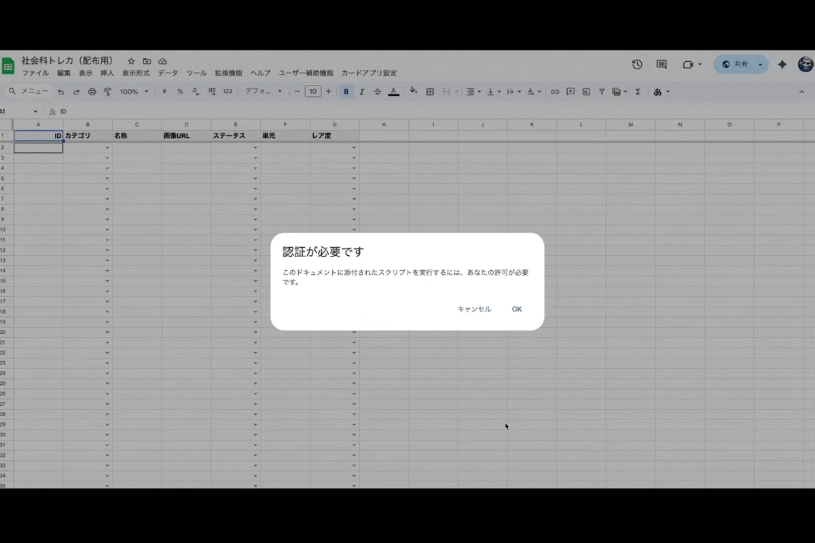The height and width of the screenshot is (543, 815).
Task: Open the 挿入 menu
Action: (107, 73)
